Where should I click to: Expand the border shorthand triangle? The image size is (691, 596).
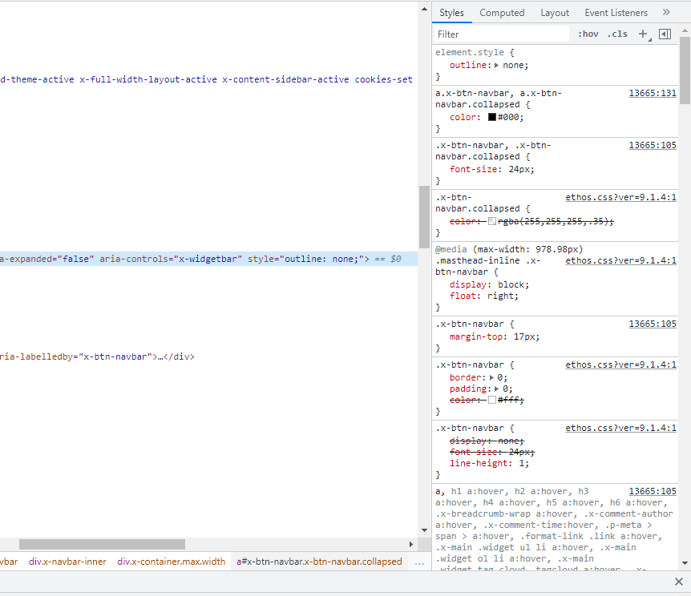(x=492, y=377)
